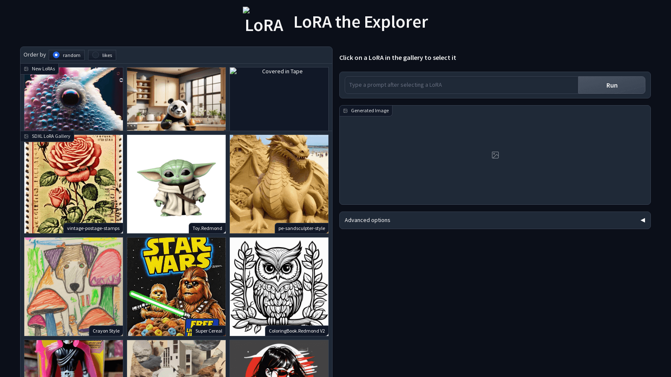Click the LoRA the Explorer title
This screenshot has height=377, width=671.
[x=361, y=22]
